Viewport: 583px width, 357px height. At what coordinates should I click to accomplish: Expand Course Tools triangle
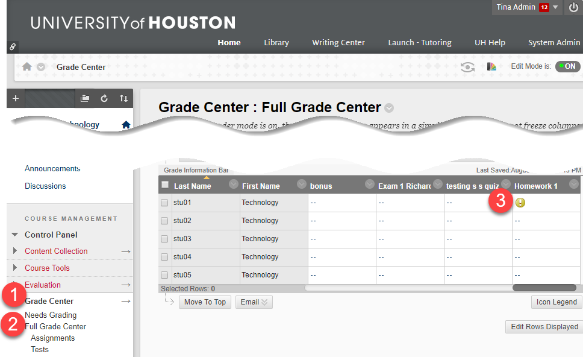(x=15, y=267)
